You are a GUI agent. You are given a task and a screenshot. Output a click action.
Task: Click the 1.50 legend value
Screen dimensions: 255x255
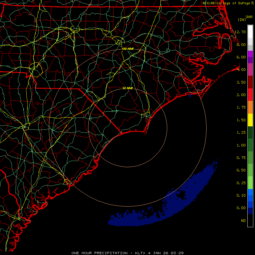point(241,120)
